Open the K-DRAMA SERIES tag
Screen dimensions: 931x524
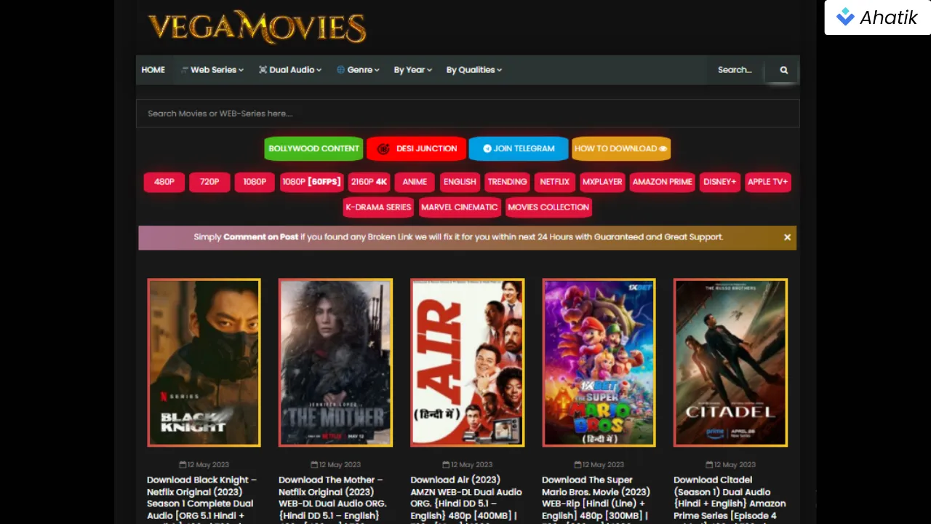(x=378, y=207)
